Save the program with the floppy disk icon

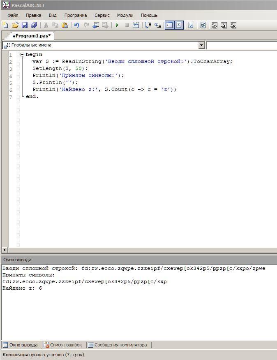[25, 25]
